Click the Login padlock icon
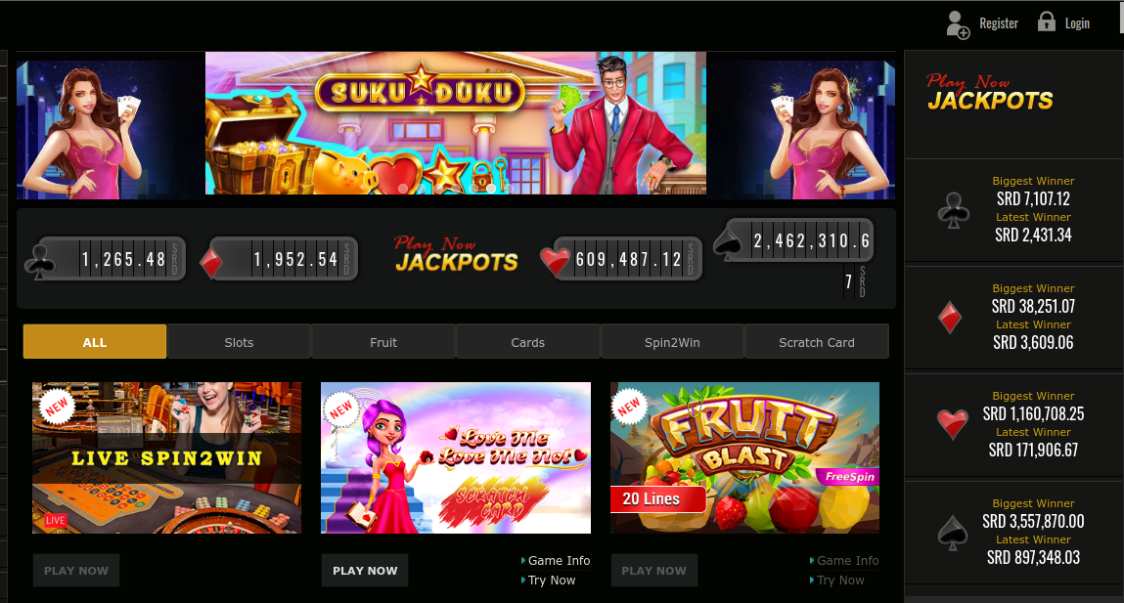The width and height of the screenshot is (1124, 603). (x=1047, y=22)
